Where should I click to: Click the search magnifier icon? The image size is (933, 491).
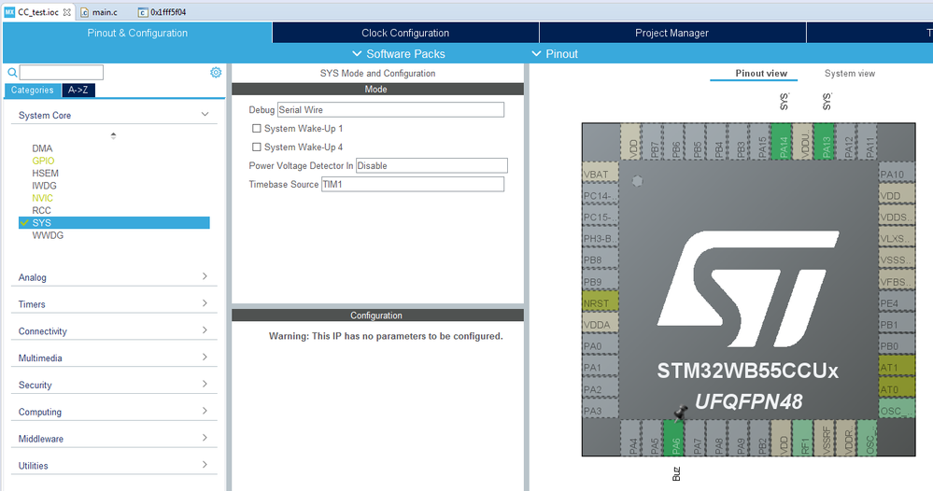tap(12, 73)
